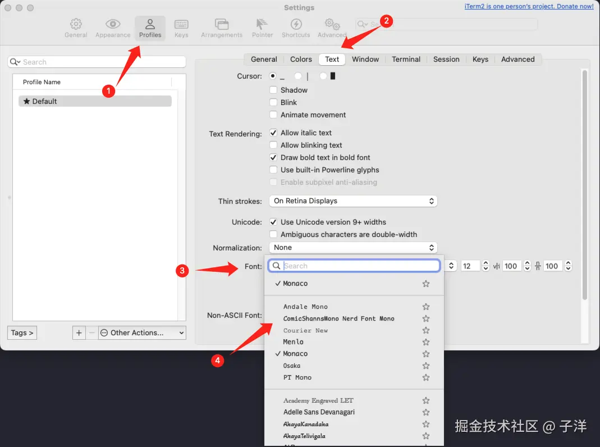Screen dimensions: 600x447
Task: Open the Arrangements windows icon
Action: [222, 24]
